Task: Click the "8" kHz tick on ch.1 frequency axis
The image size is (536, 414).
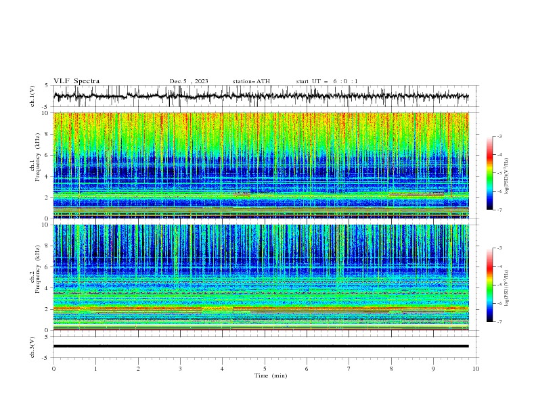Action: click(47, 134)
